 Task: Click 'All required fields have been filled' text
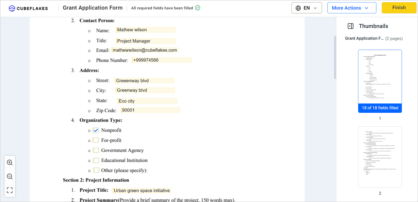click(162, 8)
